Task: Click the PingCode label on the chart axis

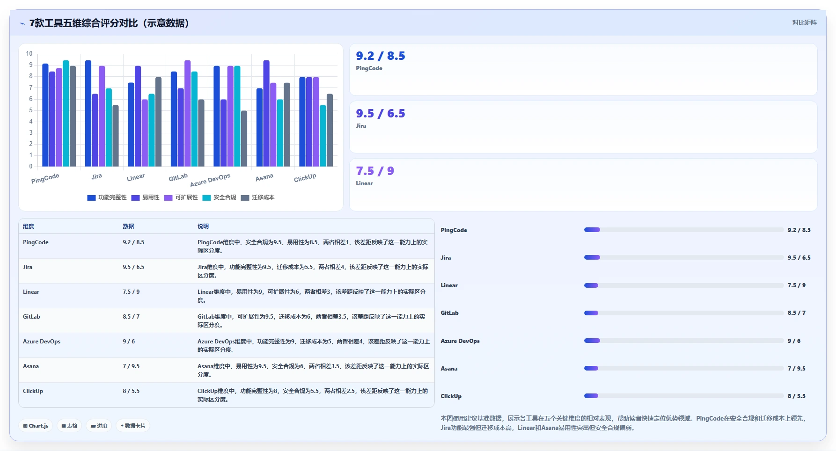Action: [x=45, y=178]
